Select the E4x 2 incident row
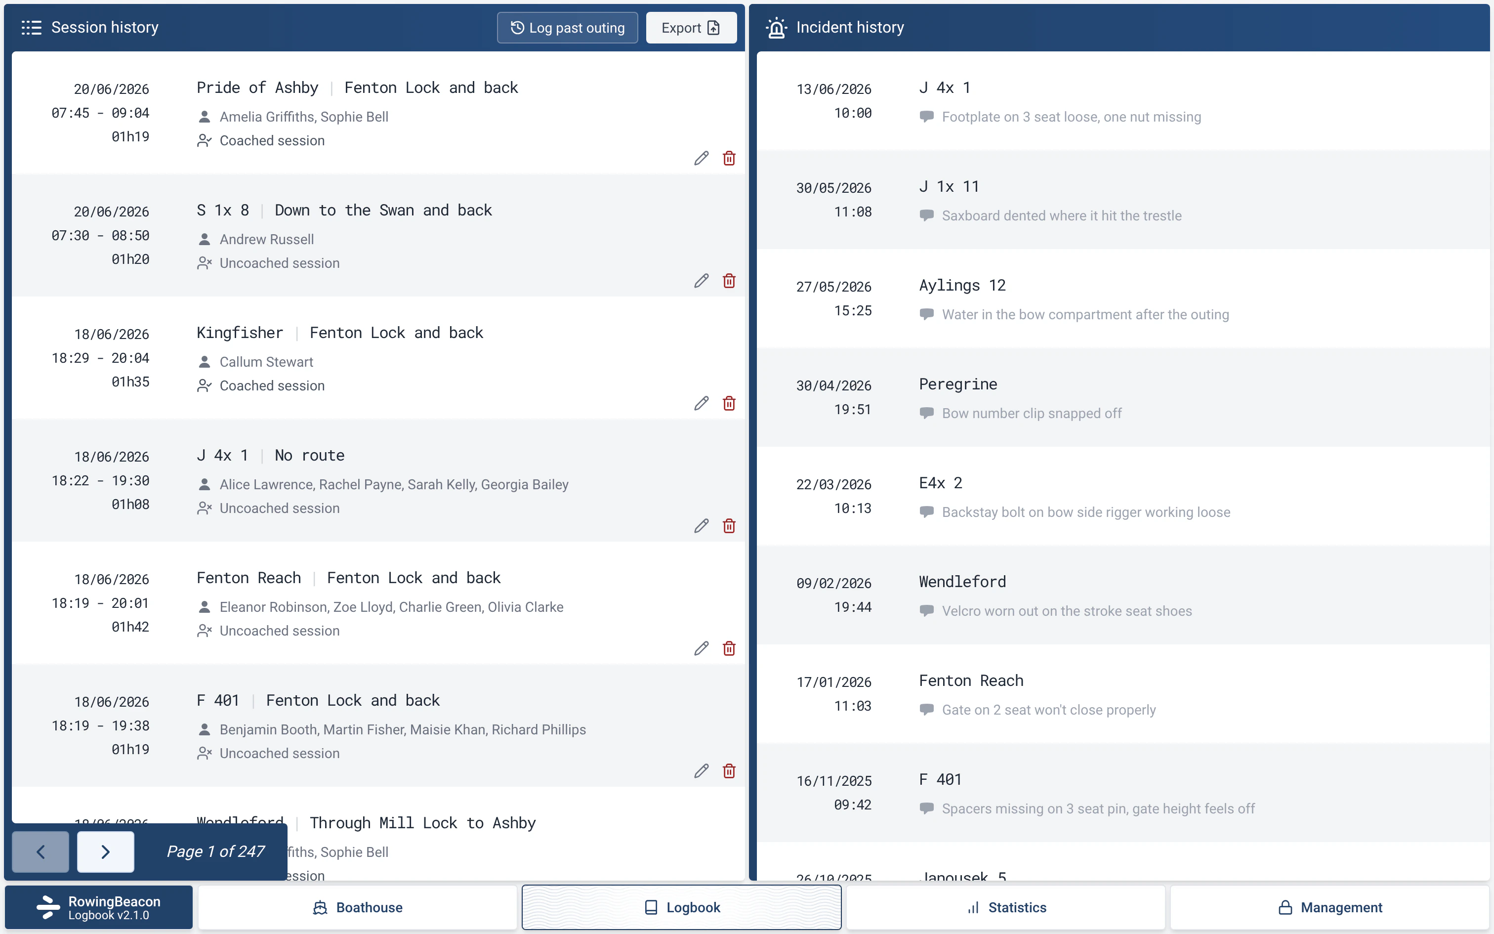 1123,496
